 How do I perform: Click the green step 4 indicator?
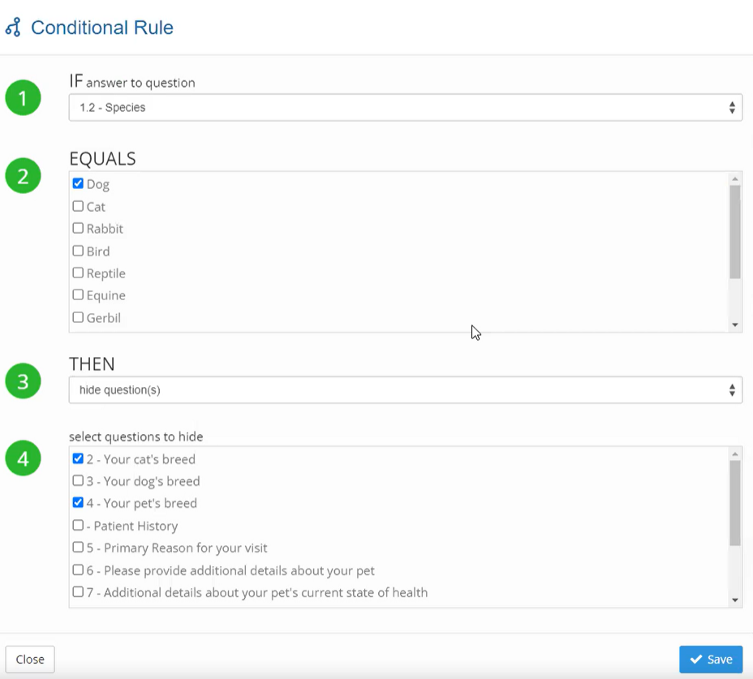tap(23, 458)
